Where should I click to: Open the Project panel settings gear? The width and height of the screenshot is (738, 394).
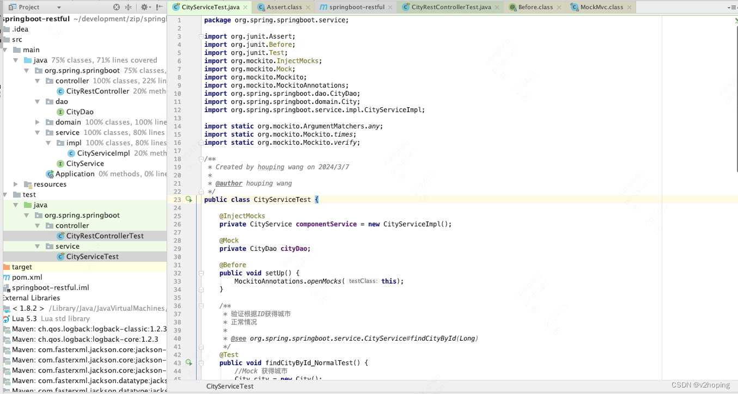click(145, 7)
